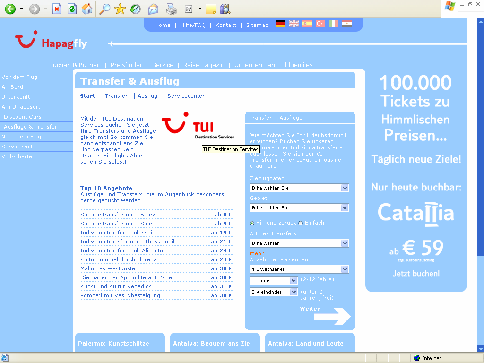Switch language with Spanish flag

[307, 24]
